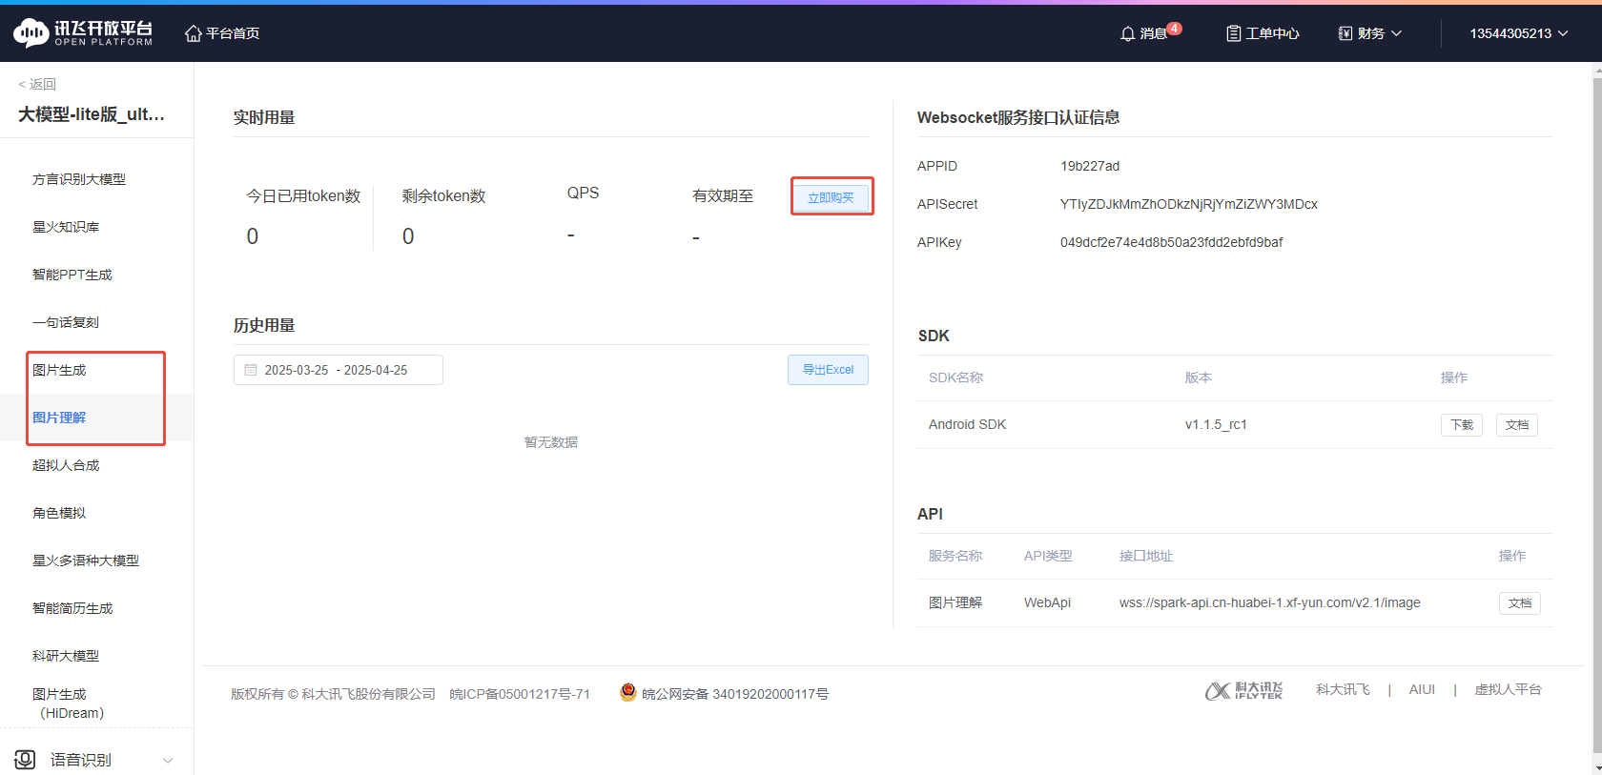Select 图片理解 in the sidebar
This screenshot has width=1602, height=775.
click(x=59, y=418)
